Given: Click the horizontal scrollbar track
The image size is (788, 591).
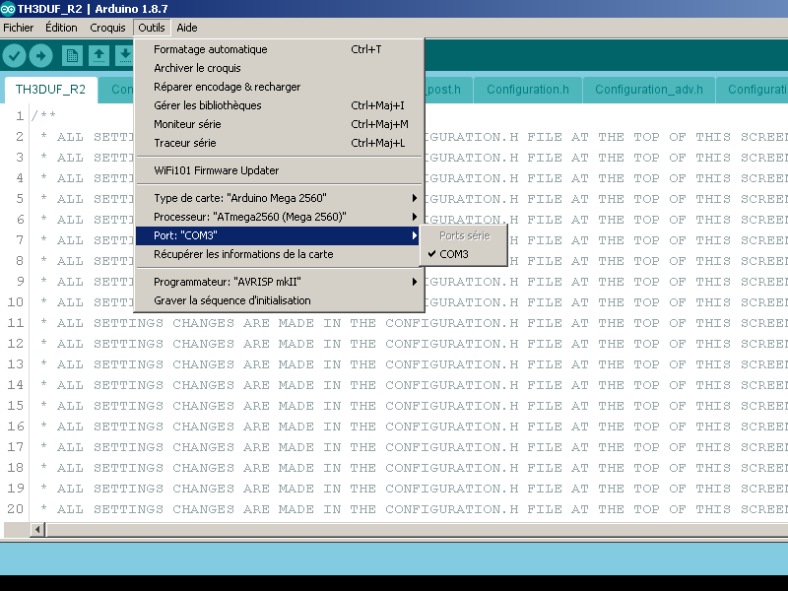Looking at the screenshot, I should (416, 529).
